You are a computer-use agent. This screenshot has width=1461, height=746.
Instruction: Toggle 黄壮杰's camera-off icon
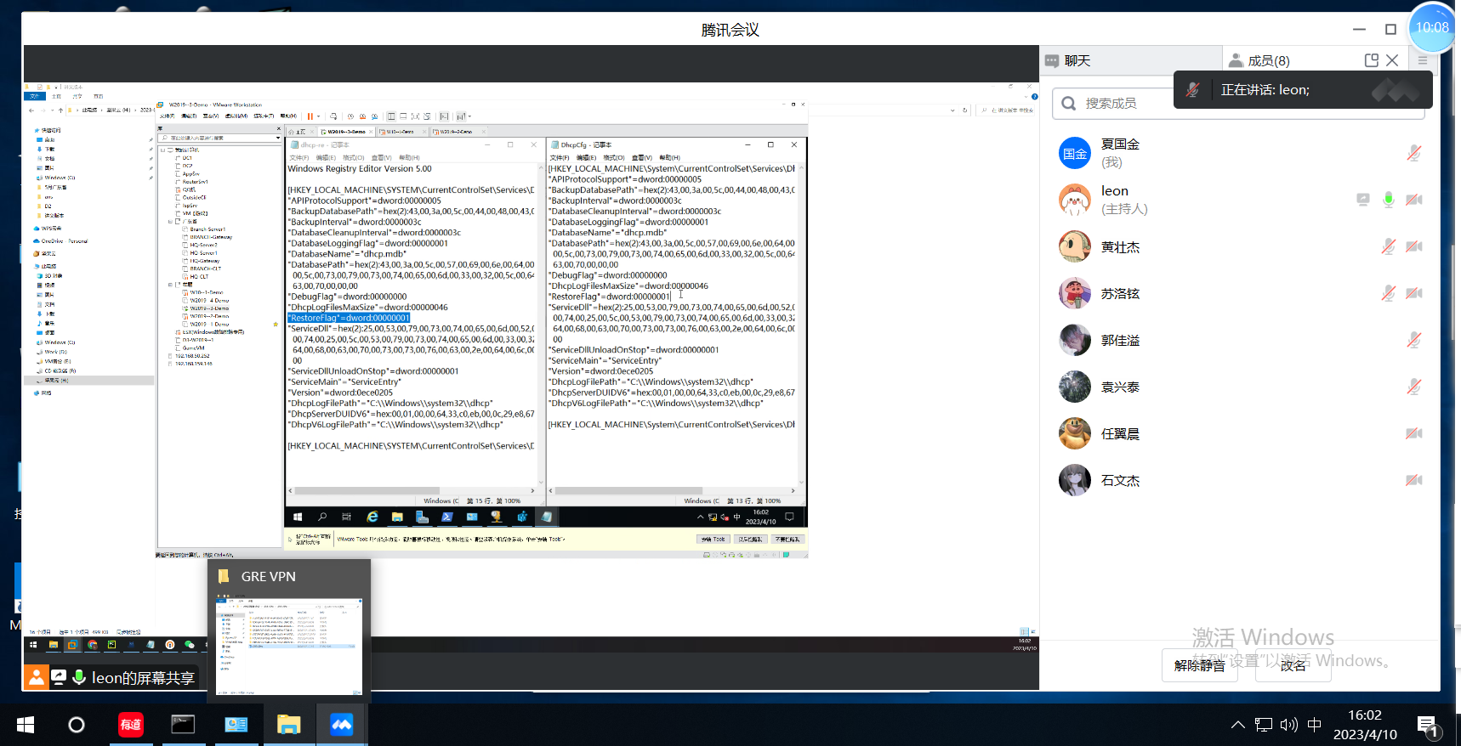(x=1413, y=246)
